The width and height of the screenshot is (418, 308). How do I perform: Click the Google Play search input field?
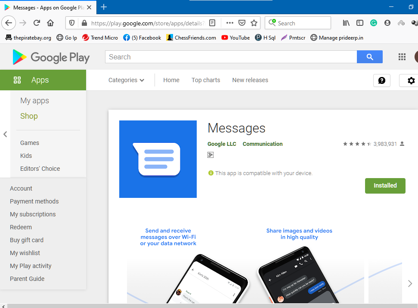(x=231, y=57)
